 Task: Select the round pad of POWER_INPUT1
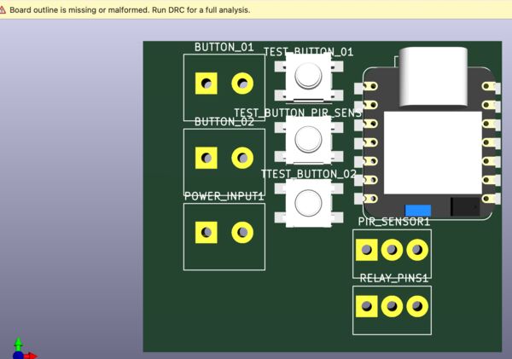point(242,233)
